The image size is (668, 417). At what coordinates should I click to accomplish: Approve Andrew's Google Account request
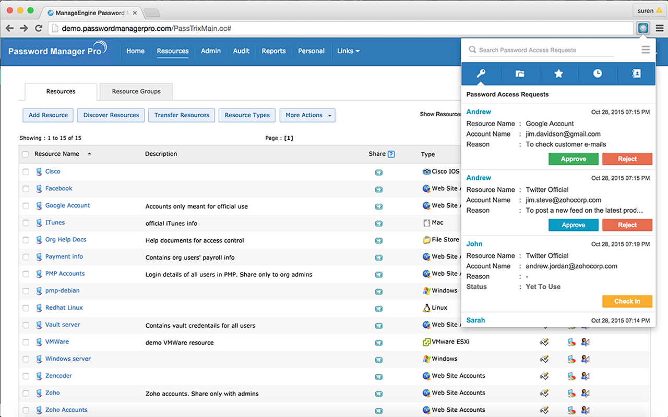click(574, 159)
